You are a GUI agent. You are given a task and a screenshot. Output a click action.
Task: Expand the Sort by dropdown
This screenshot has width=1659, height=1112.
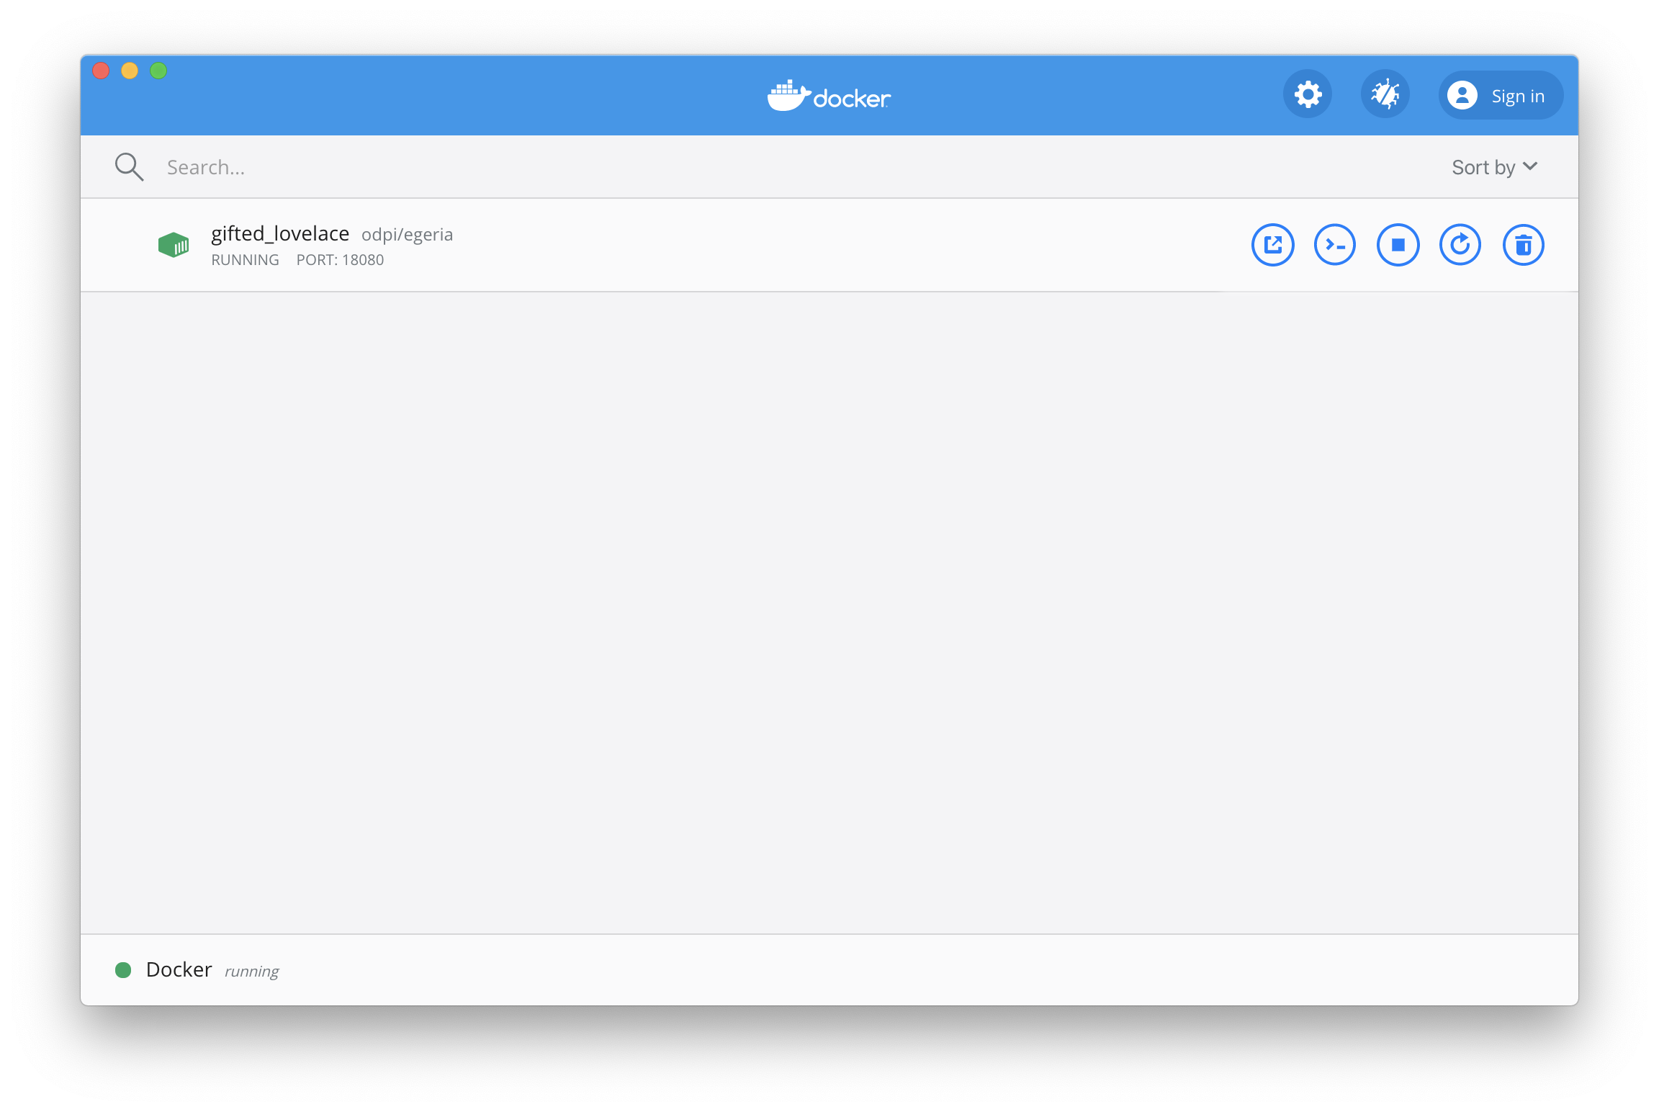1495,167
